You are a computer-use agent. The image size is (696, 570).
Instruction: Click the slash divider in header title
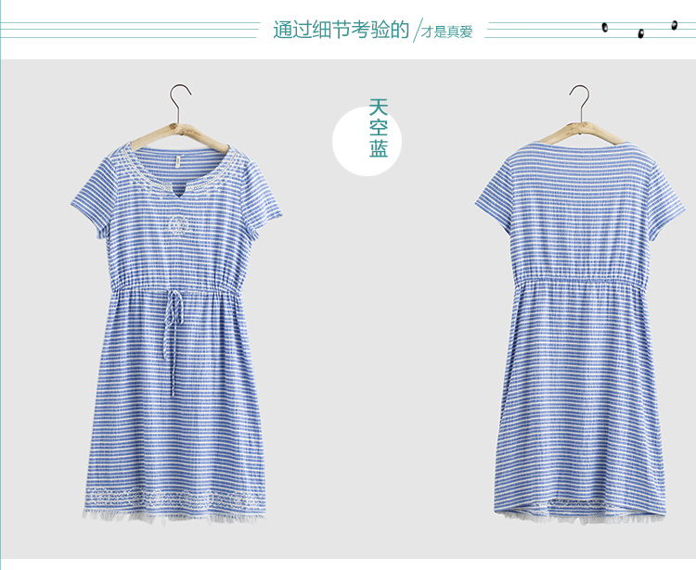click(x=418, y=31)
